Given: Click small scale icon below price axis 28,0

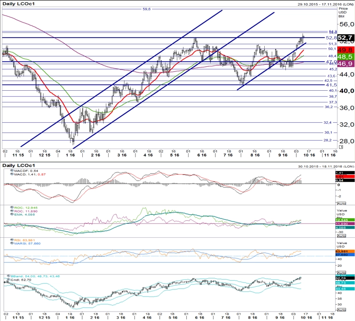Looking at the screenshot, I should 341,147.
